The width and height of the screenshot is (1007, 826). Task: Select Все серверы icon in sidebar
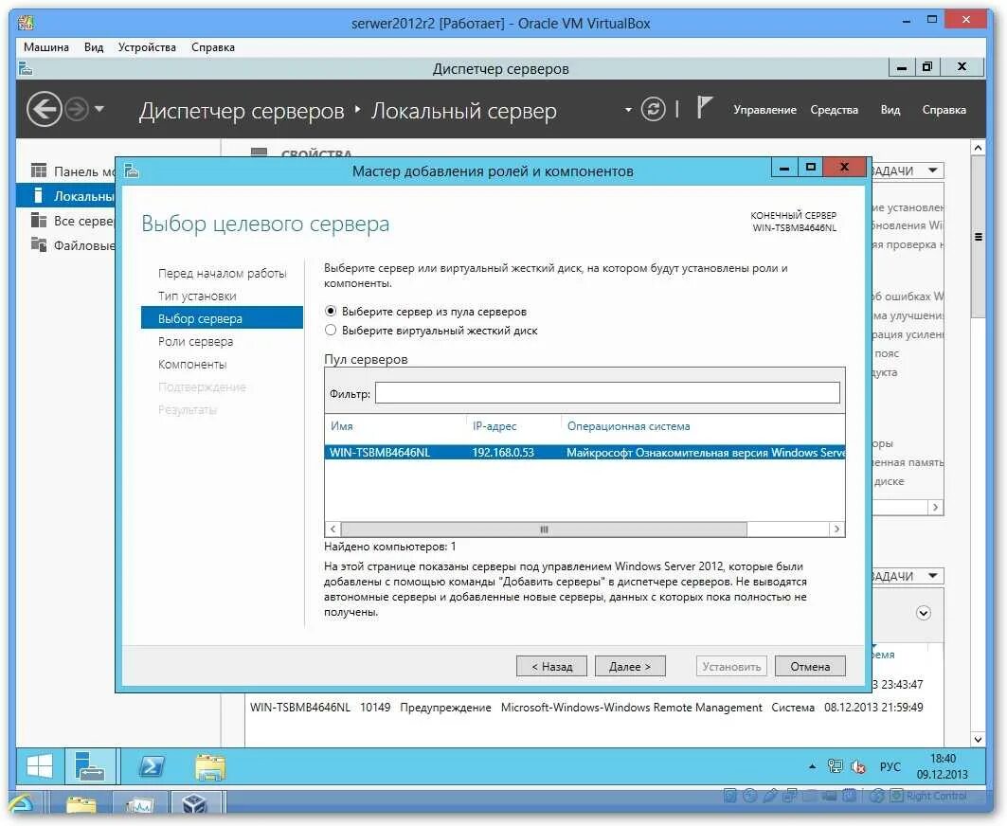click(x=39, y=221)
